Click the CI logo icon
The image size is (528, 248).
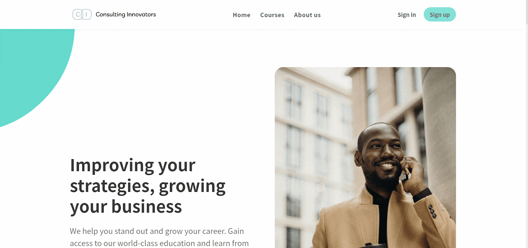click(x=82, y=15)
